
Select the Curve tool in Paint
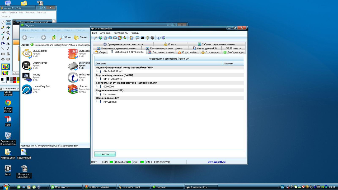8,49
